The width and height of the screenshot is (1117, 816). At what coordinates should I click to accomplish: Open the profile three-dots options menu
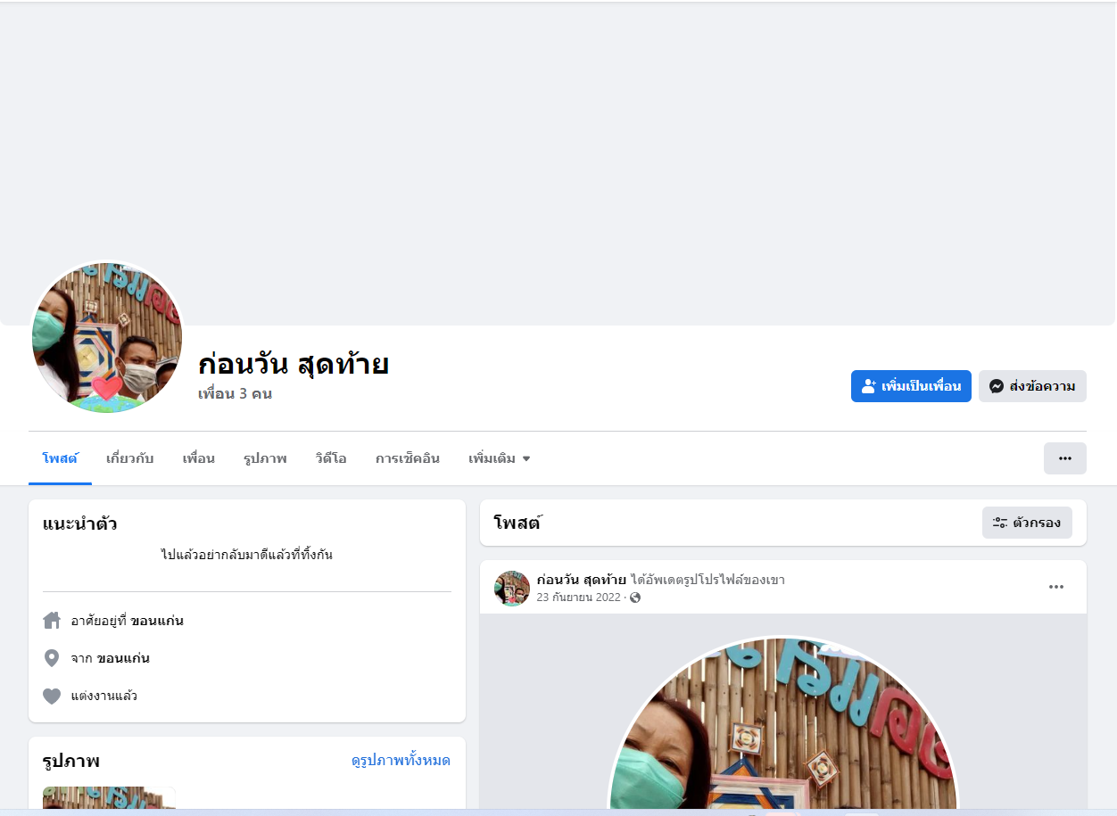1065,458
